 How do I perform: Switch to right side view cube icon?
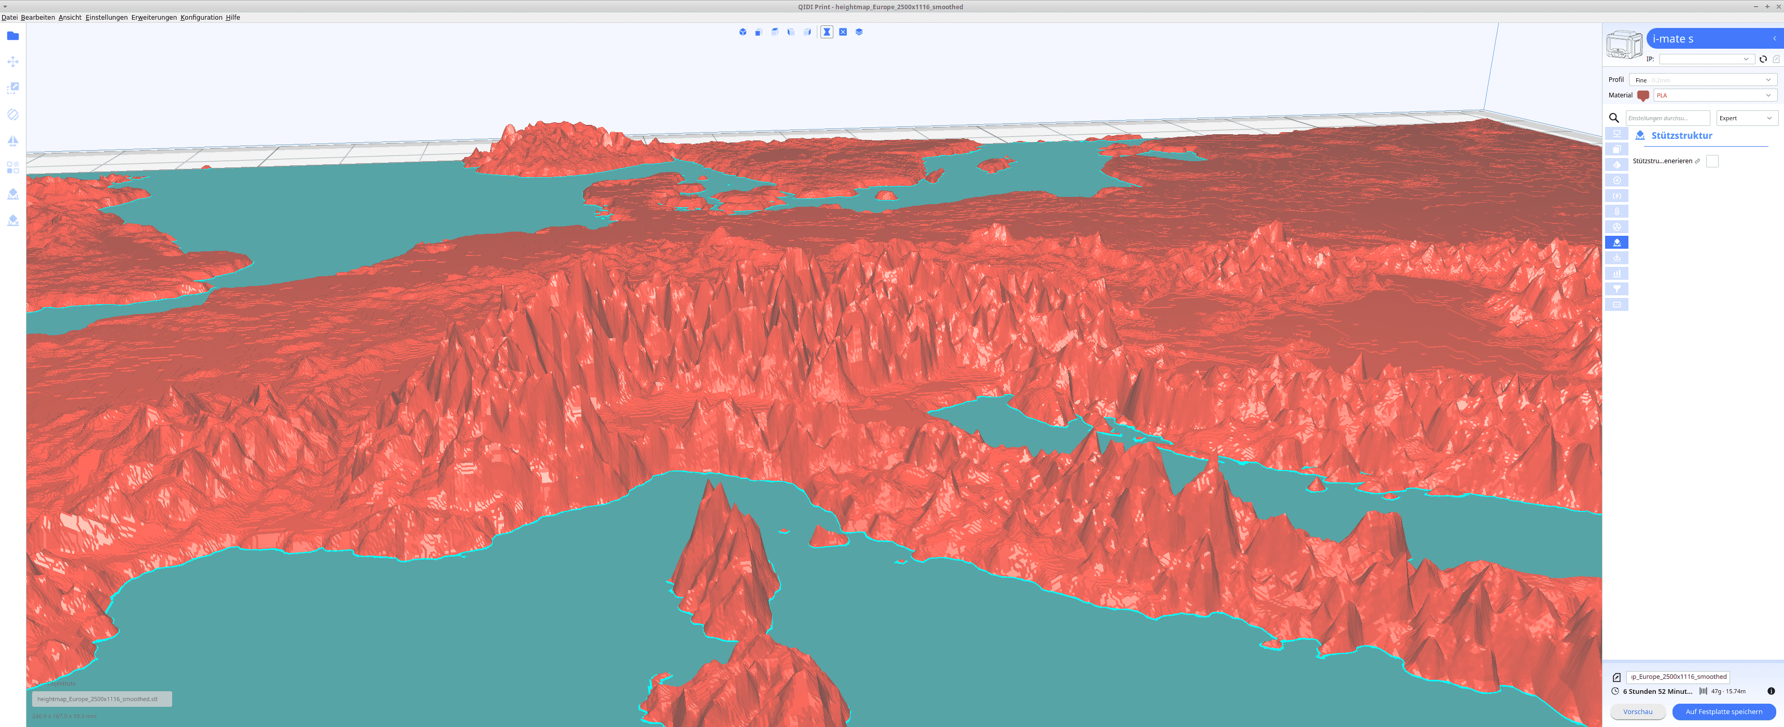(807, 32)
